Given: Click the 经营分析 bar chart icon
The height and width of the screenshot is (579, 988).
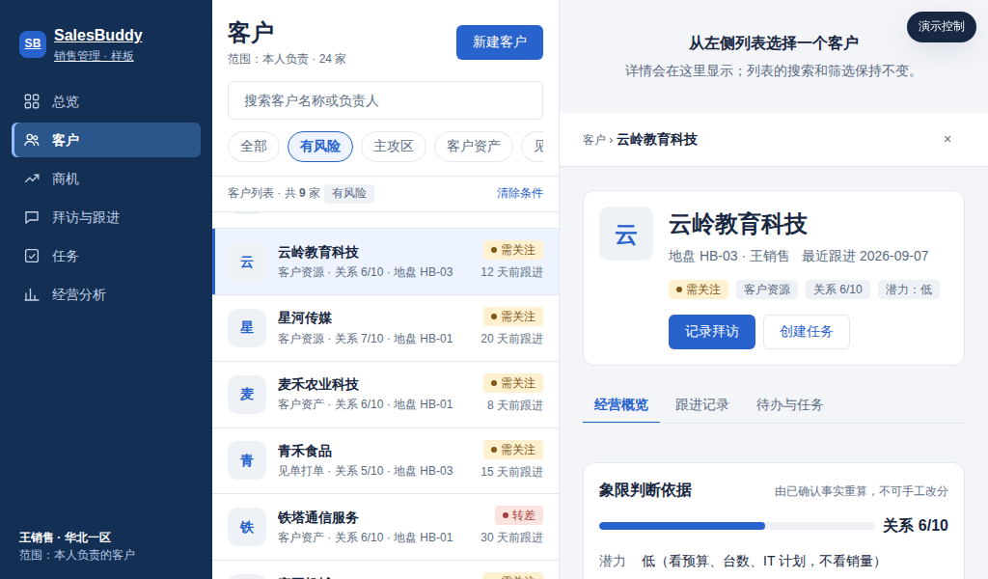Looking at the screenshot, I should click(32, 294).
